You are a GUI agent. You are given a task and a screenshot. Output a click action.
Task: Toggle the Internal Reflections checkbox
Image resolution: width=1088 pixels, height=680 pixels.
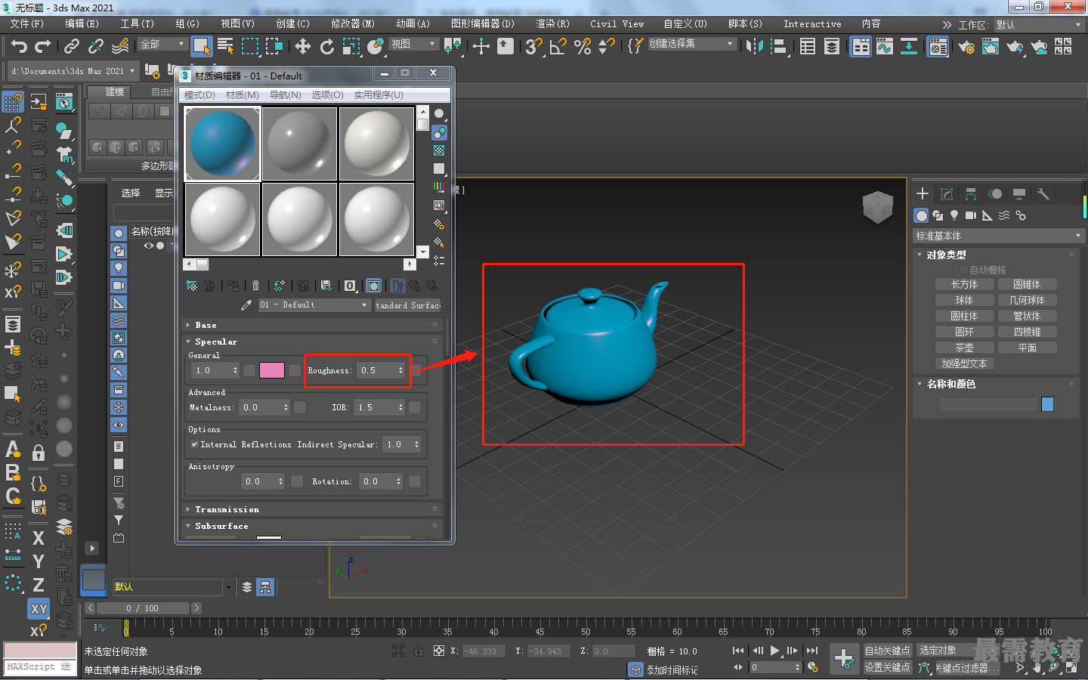(x=195, y=445)
